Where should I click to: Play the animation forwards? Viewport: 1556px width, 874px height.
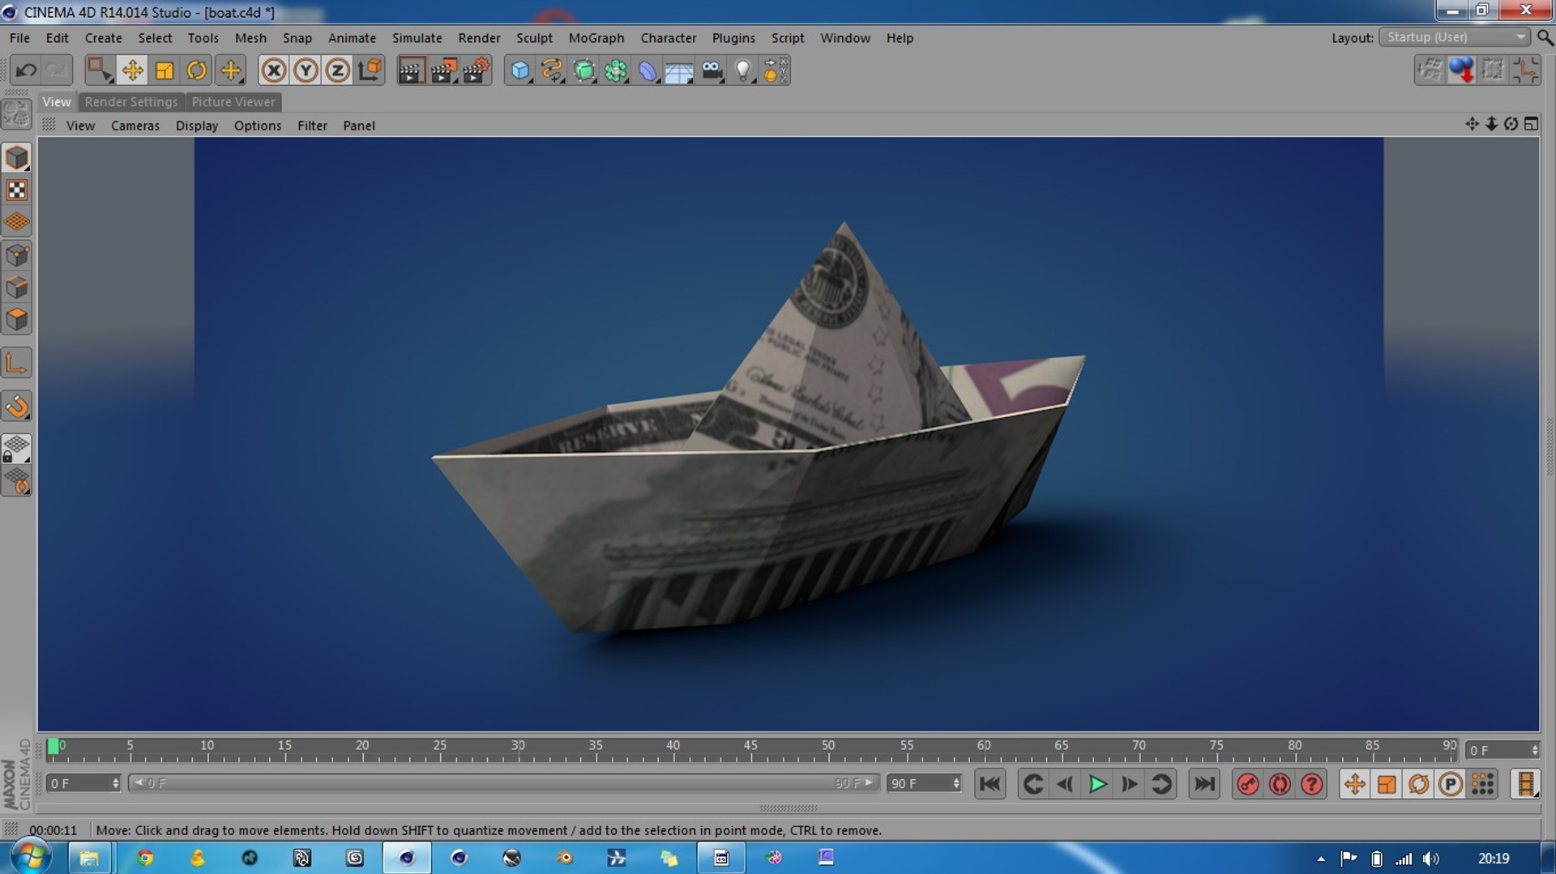click(x=1097, y=784)
